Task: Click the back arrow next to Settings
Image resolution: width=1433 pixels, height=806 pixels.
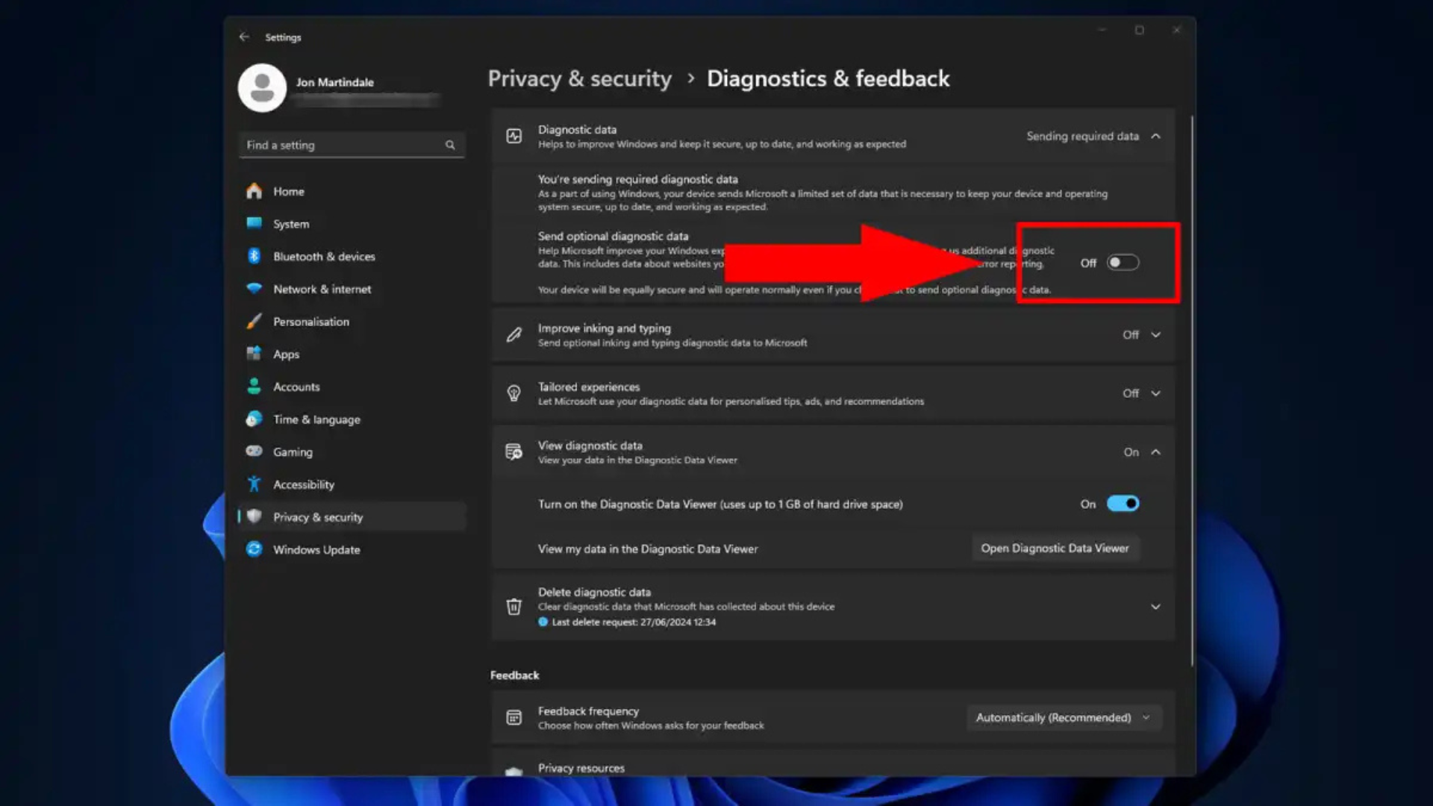Action: [244, 36]
